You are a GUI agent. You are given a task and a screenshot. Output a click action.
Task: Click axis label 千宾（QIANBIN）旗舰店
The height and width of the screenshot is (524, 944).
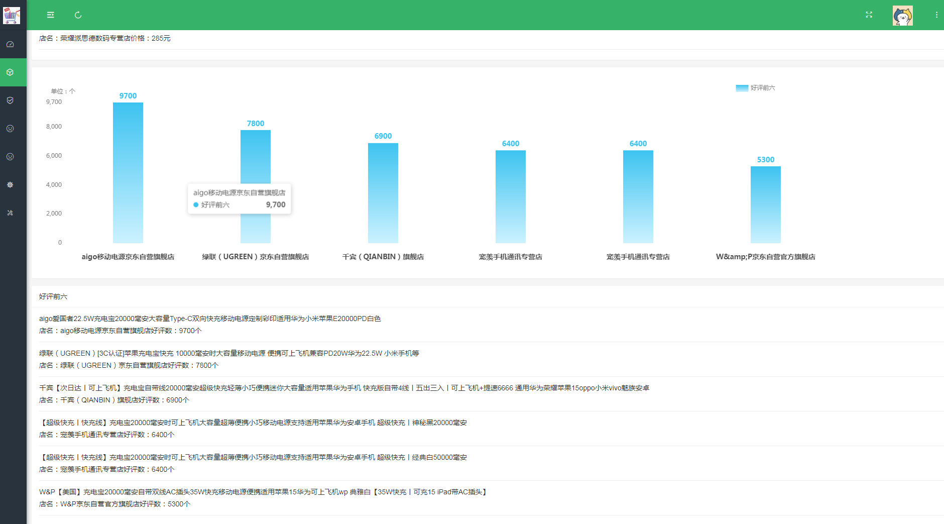(x=383, y=257)
